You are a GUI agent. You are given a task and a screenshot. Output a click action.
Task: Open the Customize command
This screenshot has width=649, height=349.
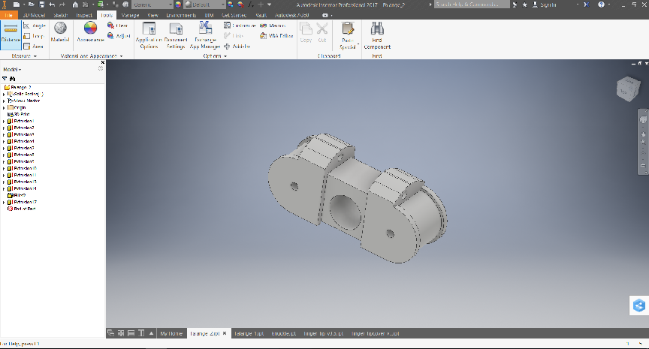[240, 26]
